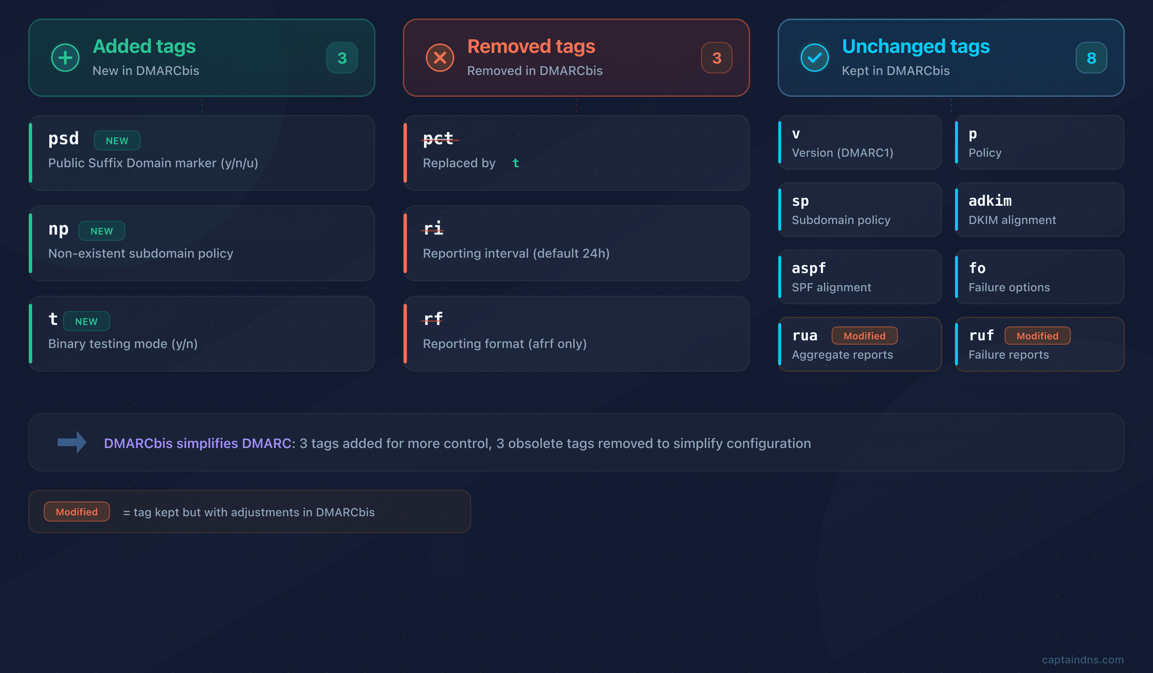Screen dimensions: 1153x673
Task: Click 'New in DMARCbis' subtitle
Action: pyautogui.click(x=146, y=71)
